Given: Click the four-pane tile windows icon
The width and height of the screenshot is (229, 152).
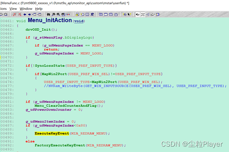Looking at the screenshot, I should tap(101, 14).
